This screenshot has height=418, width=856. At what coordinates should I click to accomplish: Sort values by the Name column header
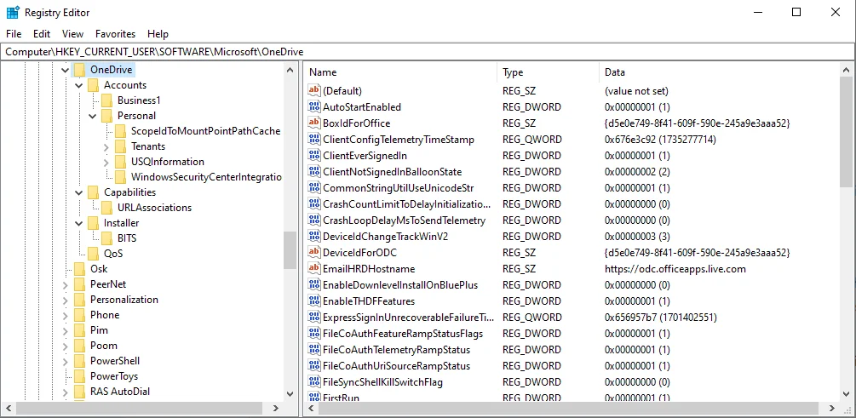tap(400, 72)
